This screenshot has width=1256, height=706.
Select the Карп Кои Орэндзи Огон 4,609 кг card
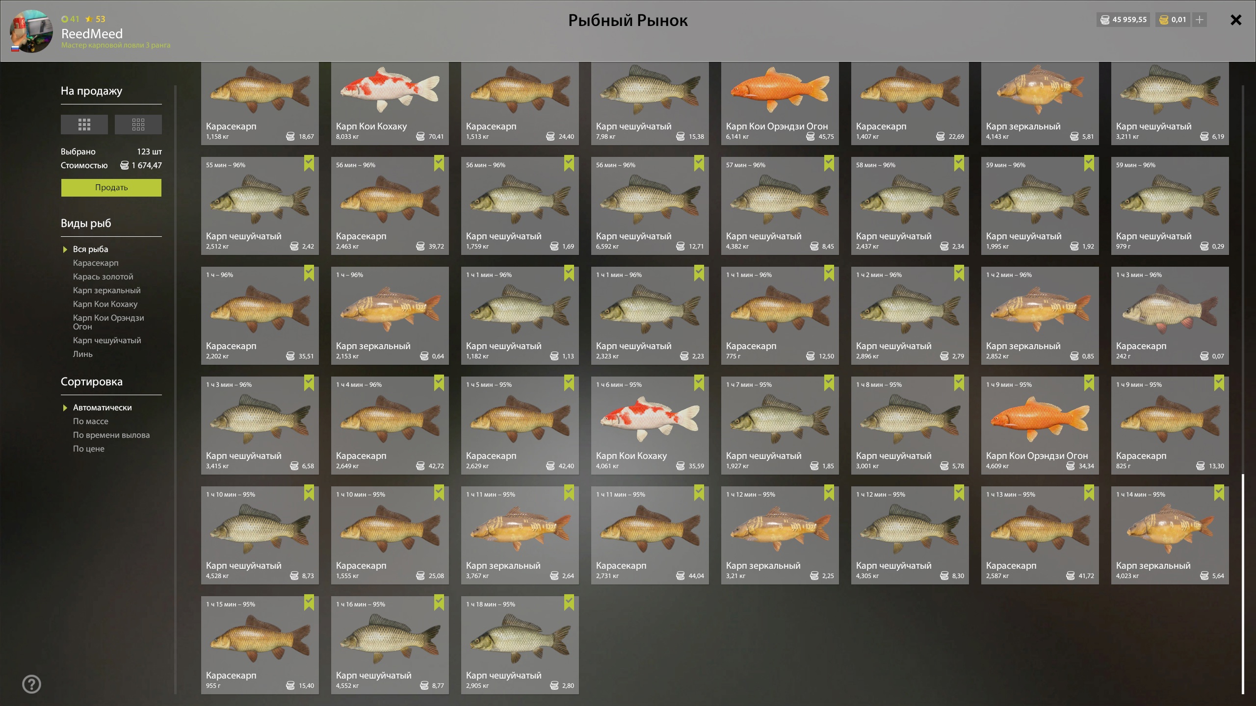pos(1040,426)
